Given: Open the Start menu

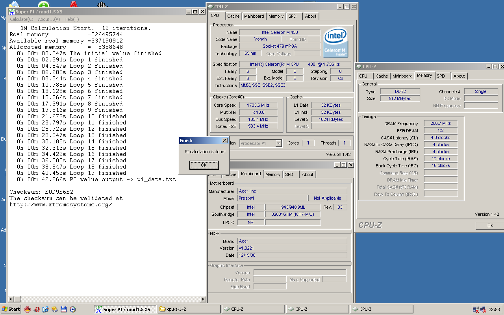Looking at the screenshot, I should tap(11, 309).
